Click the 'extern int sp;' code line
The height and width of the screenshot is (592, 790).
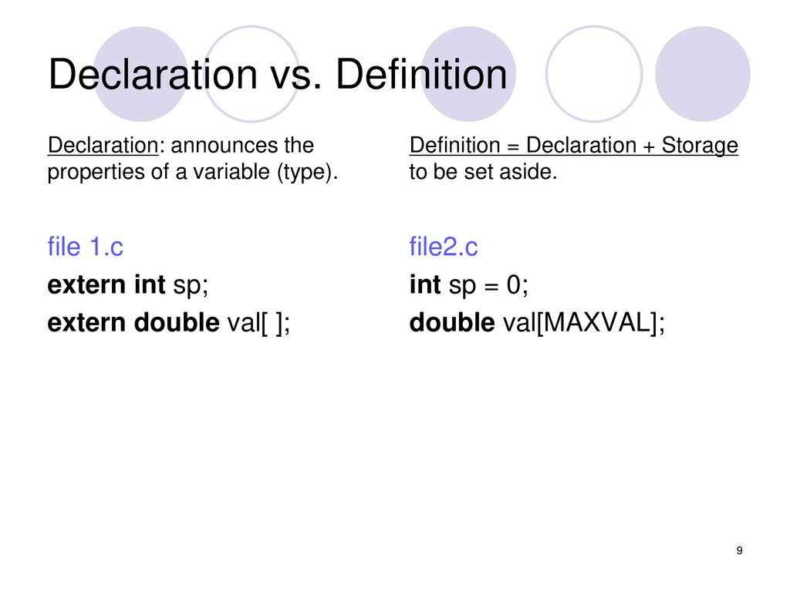pyautogui.click(x=128, y=285)
